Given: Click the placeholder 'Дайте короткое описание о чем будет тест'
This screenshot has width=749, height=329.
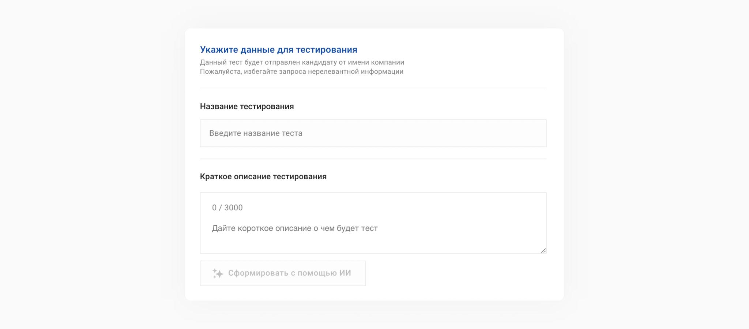Looking at the screenshot, I should click(294, 228).
